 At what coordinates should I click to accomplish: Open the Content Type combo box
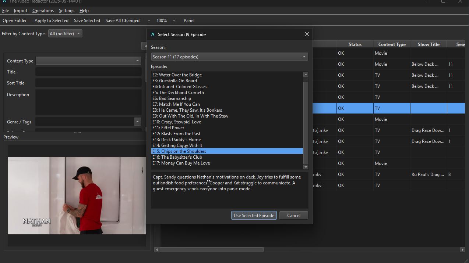pos(88,61)
